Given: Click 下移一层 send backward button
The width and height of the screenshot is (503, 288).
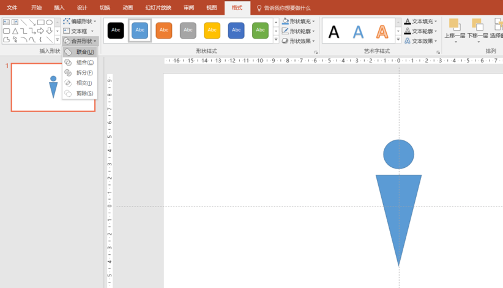Looking at the screenshot, I should pos(477,29).
